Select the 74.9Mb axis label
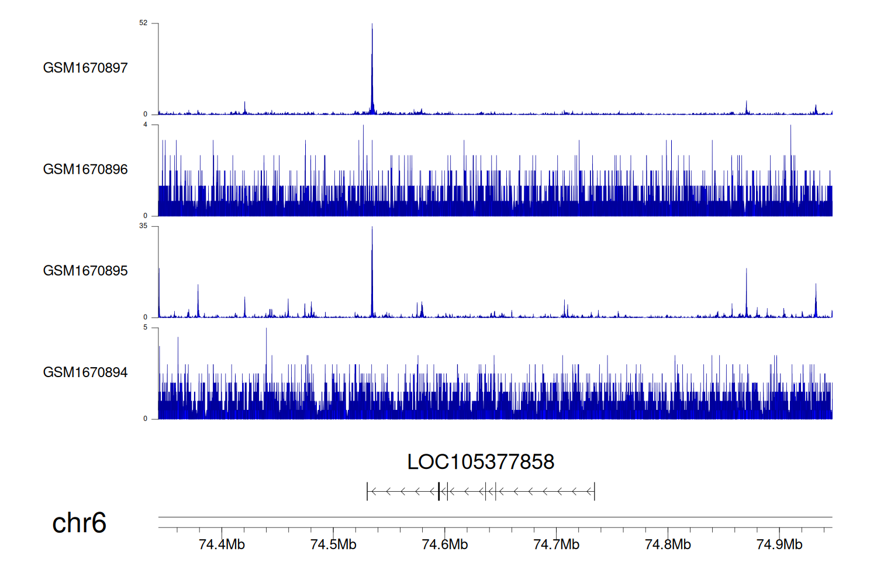 779,544
